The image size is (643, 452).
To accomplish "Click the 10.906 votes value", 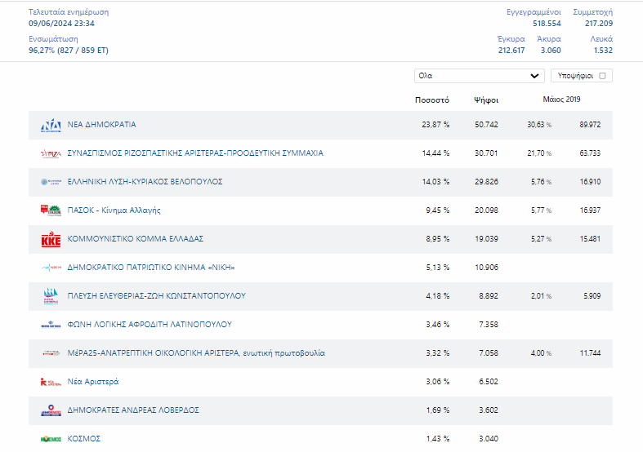I will click(x=486, y=268).
